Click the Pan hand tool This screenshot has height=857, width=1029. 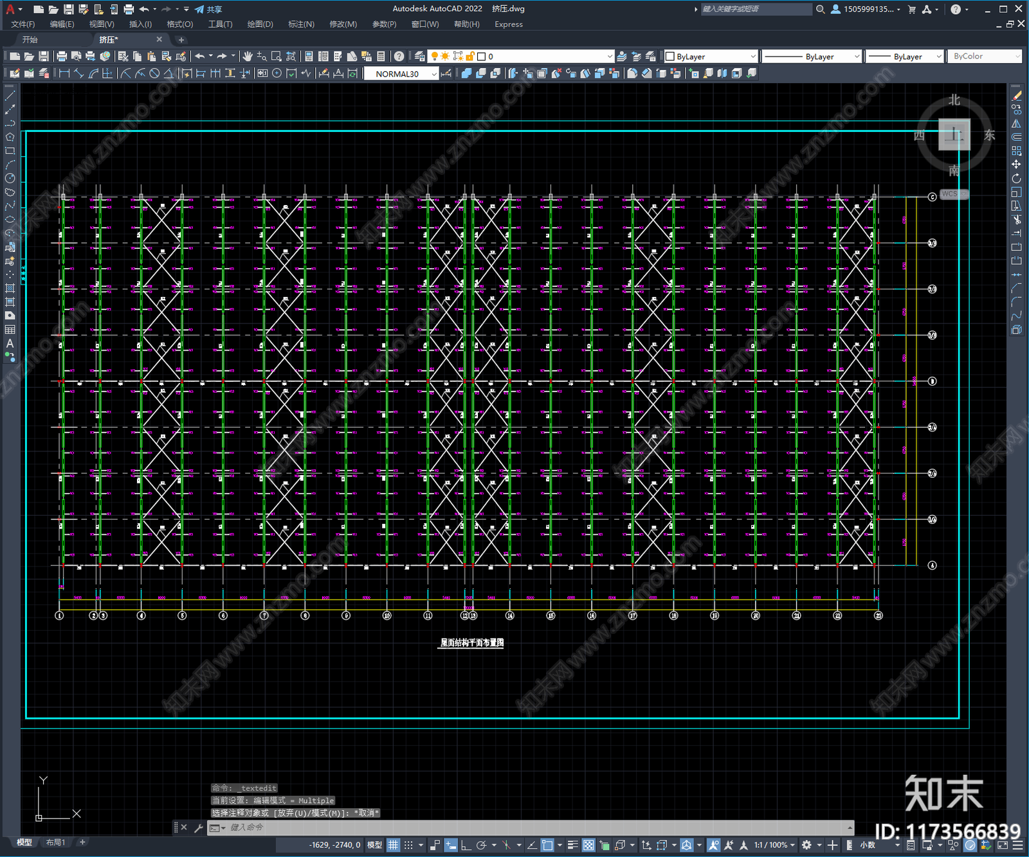click(248, 57)
